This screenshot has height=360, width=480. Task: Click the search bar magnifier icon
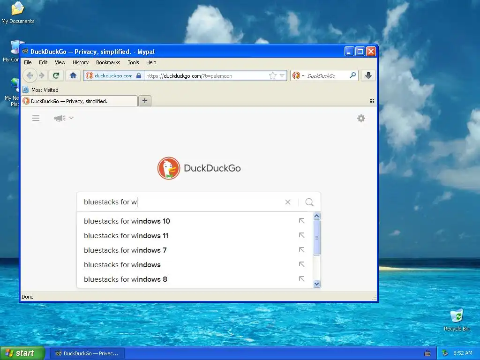click(352, 75)
